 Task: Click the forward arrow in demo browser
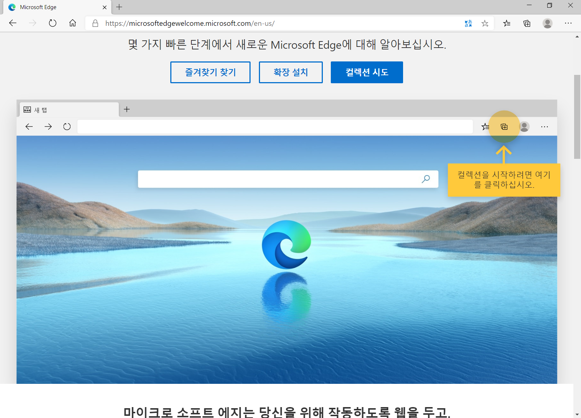click(x=48, y=126)
